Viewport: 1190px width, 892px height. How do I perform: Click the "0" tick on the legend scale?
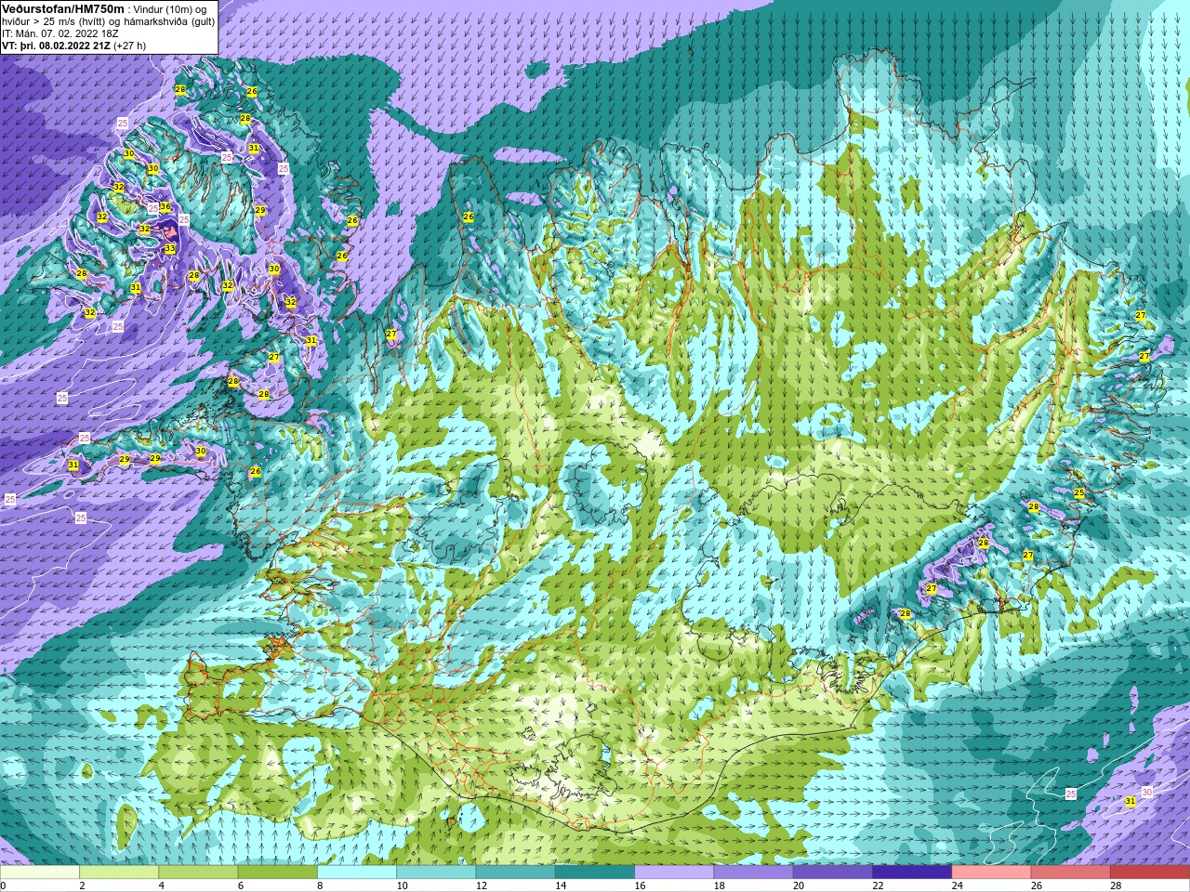[x=3, y=885]
